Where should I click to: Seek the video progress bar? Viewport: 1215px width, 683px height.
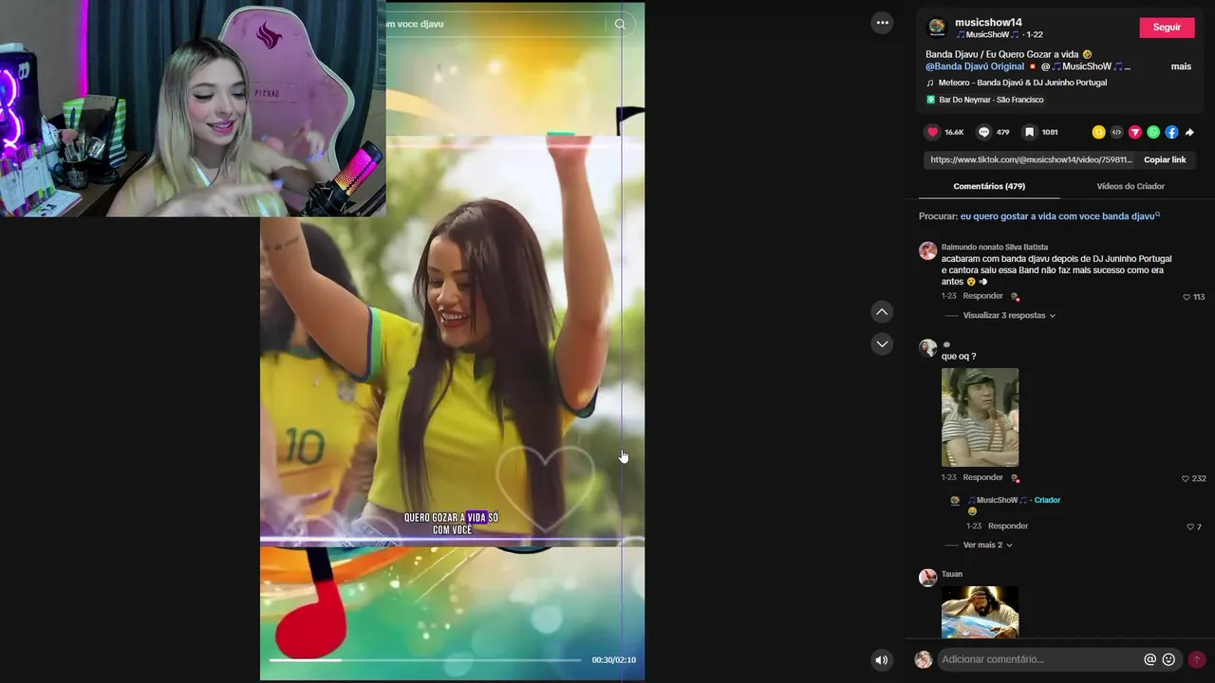coord(424,659)
